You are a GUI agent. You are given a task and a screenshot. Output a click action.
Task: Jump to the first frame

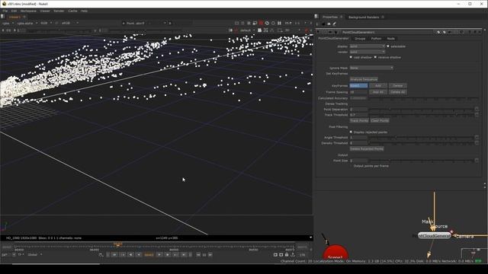pos(114,255)
